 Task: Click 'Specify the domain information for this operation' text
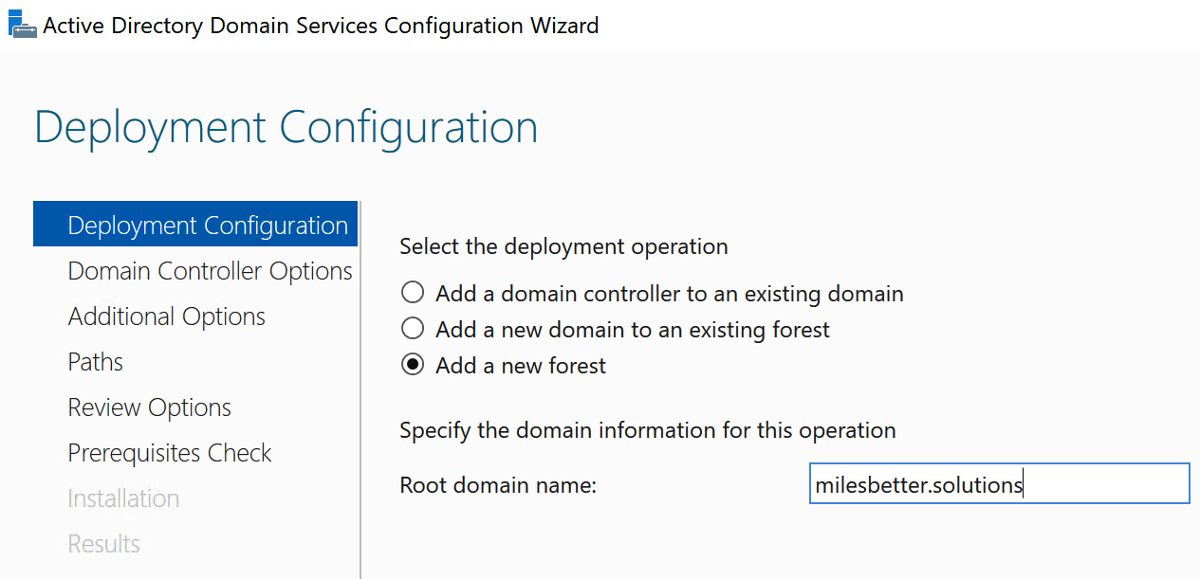(x=648, y=430)
